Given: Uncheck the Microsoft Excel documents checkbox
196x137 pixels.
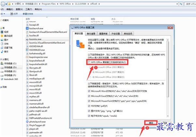Looking at the screenshot, I should (x=89, y=96).
